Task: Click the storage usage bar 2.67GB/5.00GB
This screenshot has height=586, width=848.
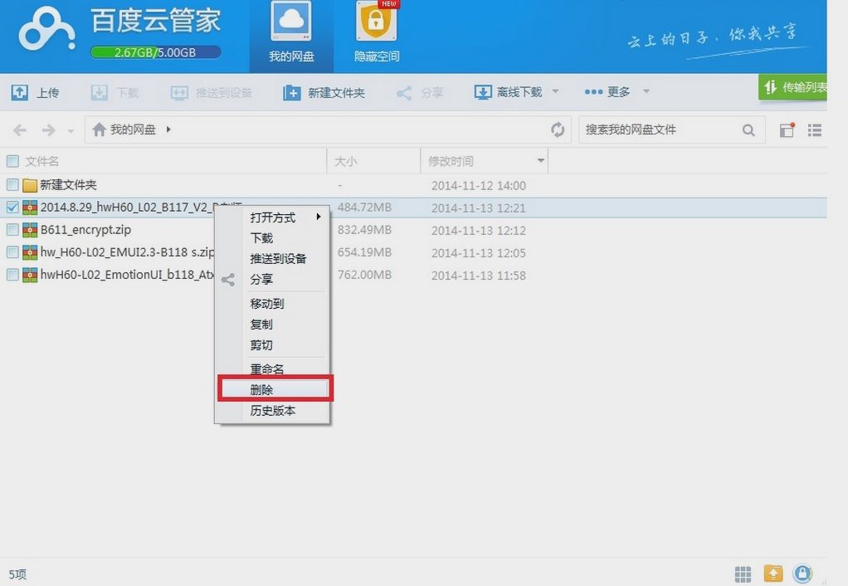Action: (155, 52)
